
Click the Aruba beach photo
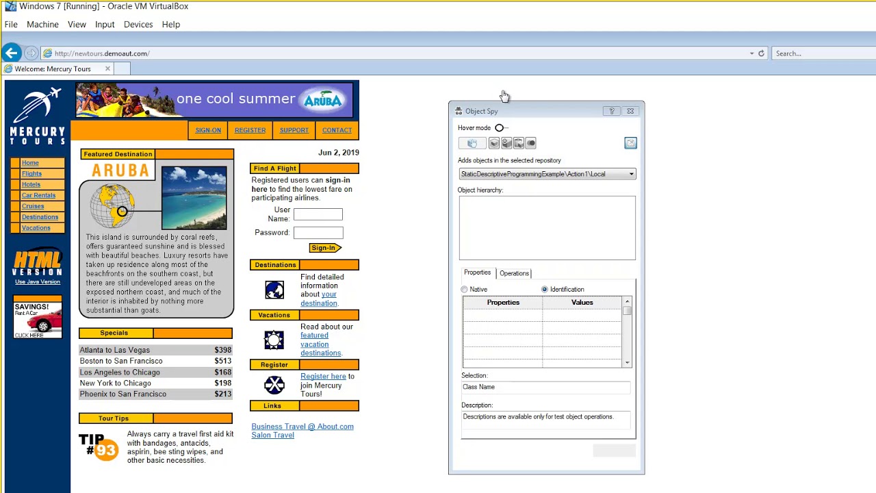(194, 197)
